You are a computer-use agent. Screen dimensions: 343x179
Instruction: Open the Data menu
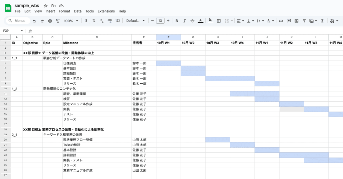coord(78,11)
